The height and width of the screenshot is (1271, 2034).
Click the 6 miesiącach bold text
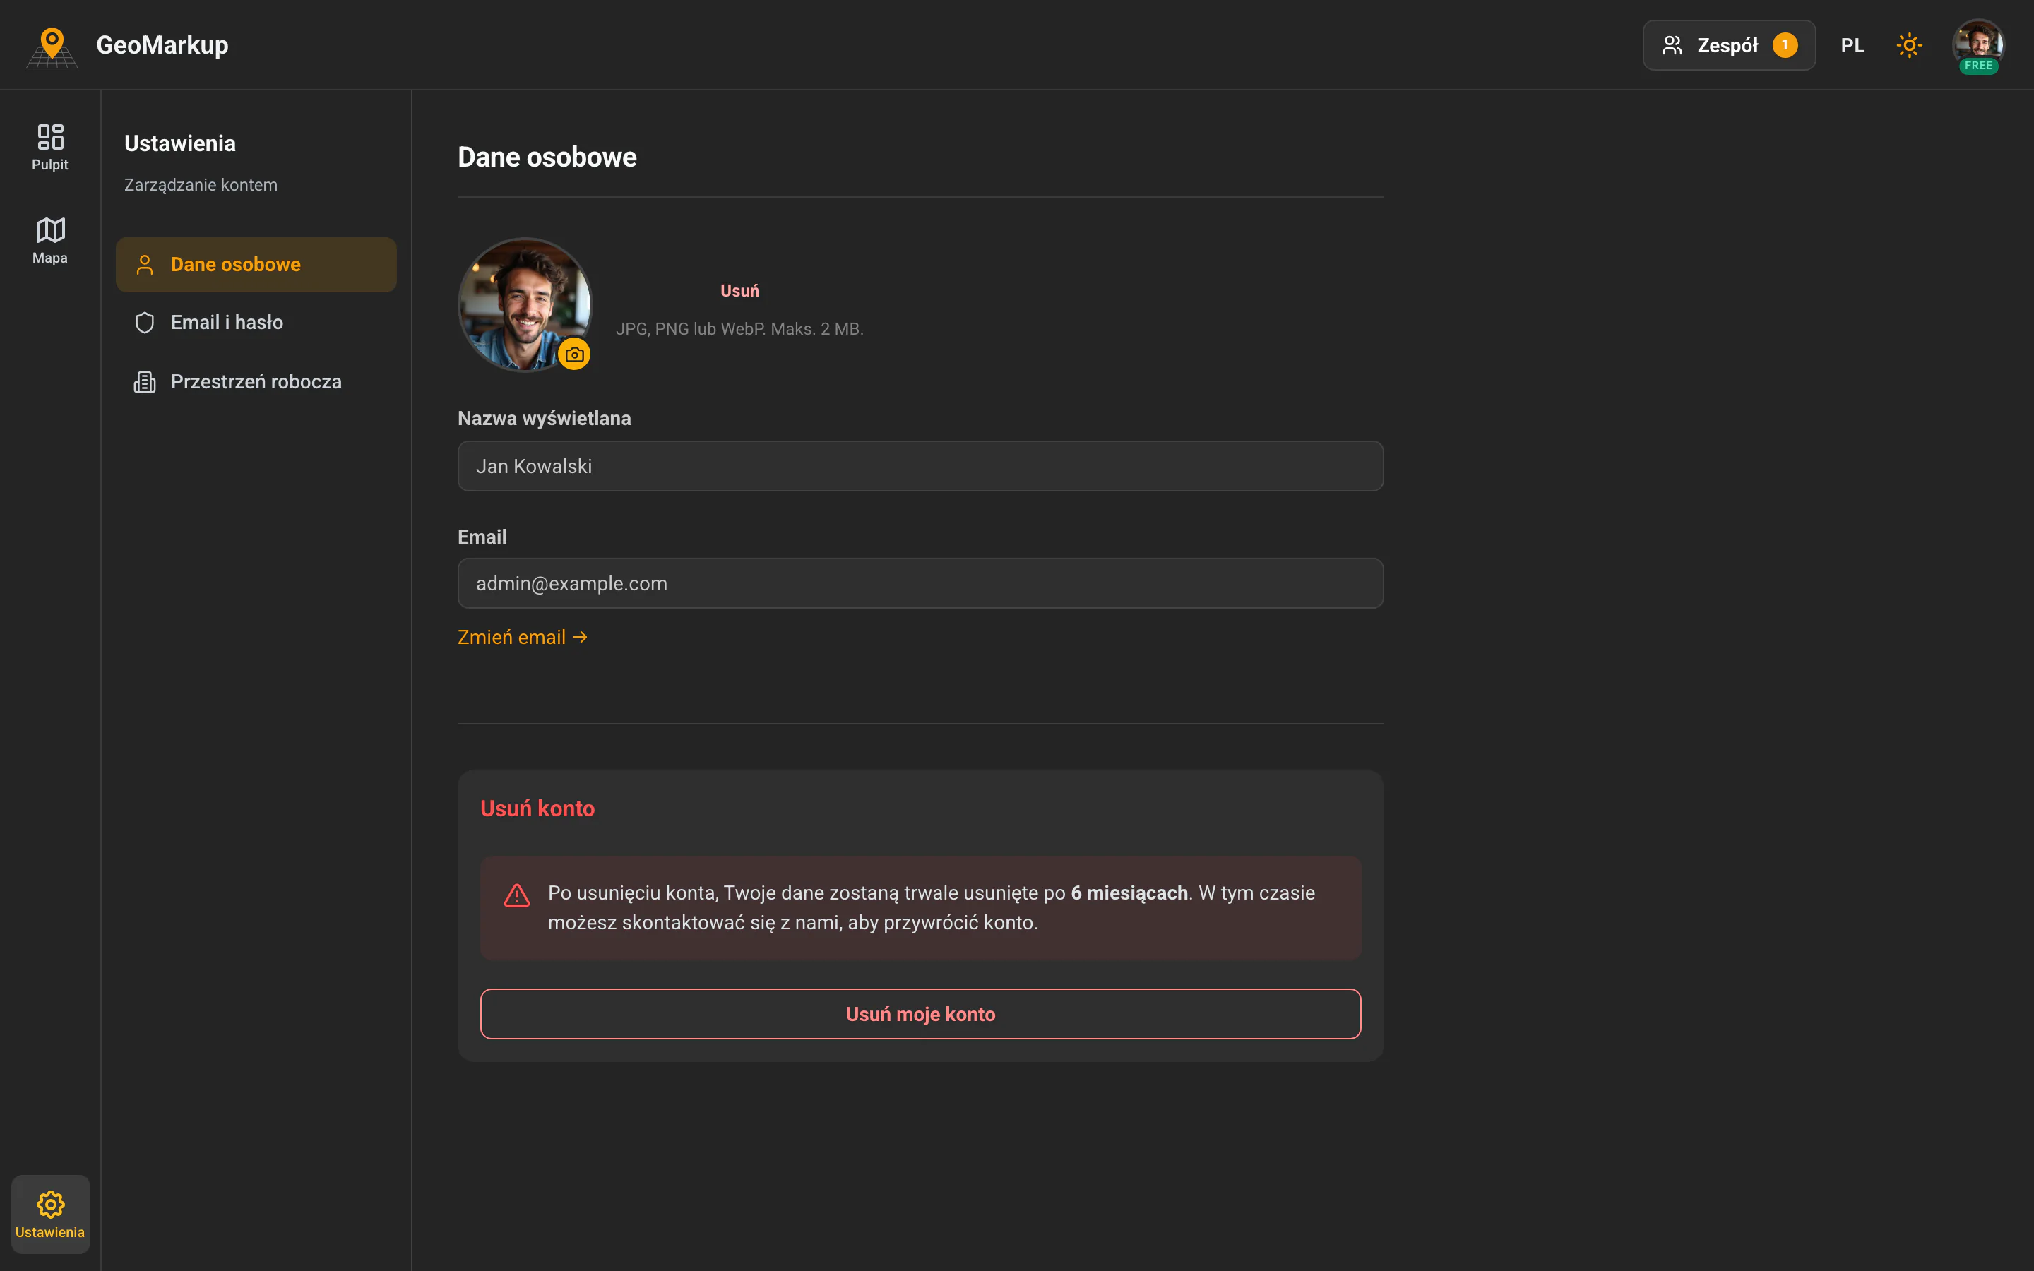(x=1129, y=893)
